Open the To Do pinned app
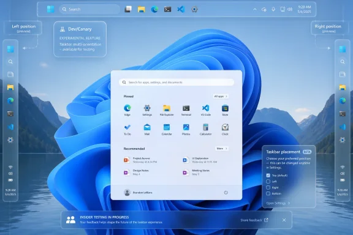 [x=127, y=129]
